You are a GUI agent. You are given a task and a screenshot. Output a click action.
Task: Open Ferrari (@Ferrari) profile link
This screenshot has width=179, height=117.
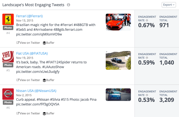pos(29,16)
